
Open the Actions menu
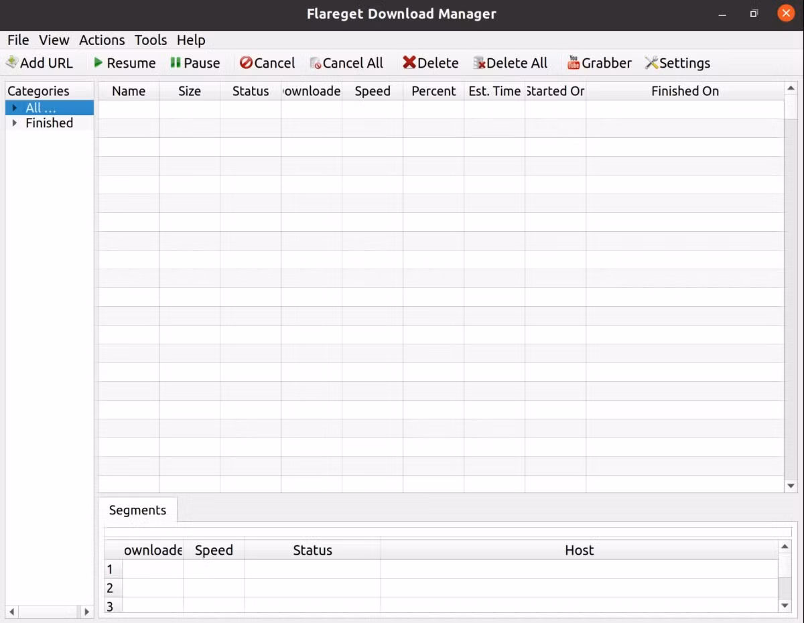click(x=102, y=40)
